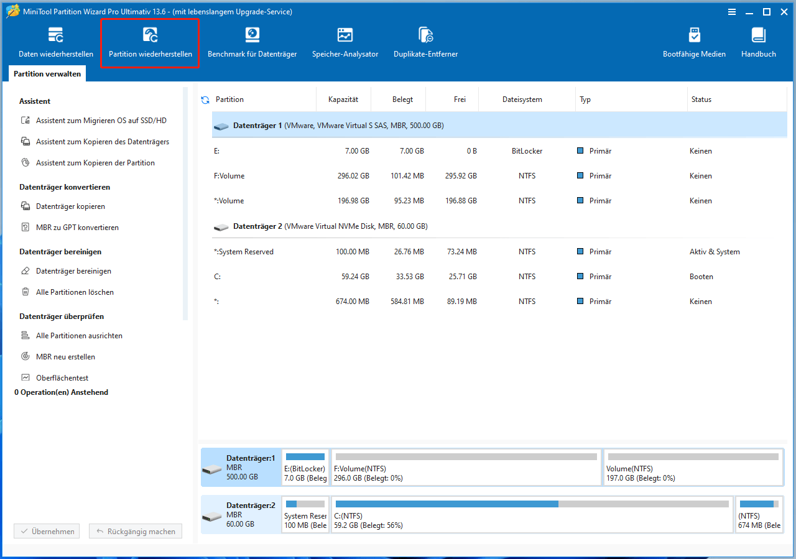Open the Speicher-Analysator tool
The width and height of the screenshot is (796, 559).
[345, 41]
